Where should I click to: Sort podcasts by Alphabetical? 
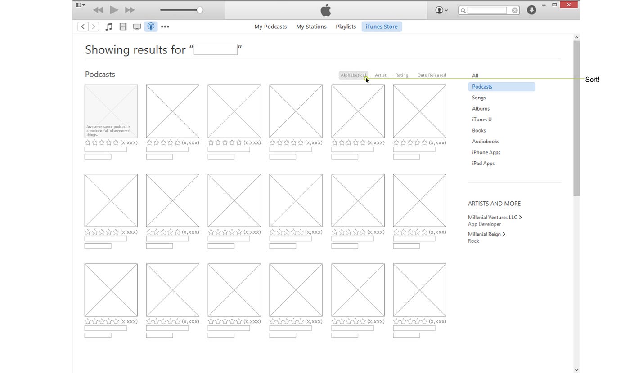(x=353, y=75)
